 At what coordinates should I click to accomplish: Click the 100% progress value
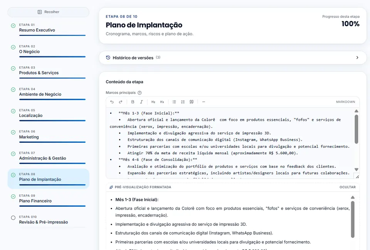350,24
